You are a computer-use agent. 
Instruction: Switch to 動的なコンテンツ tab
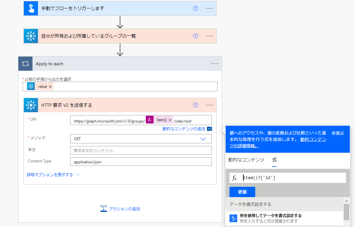pyautogui.click(x=246, y=160)
